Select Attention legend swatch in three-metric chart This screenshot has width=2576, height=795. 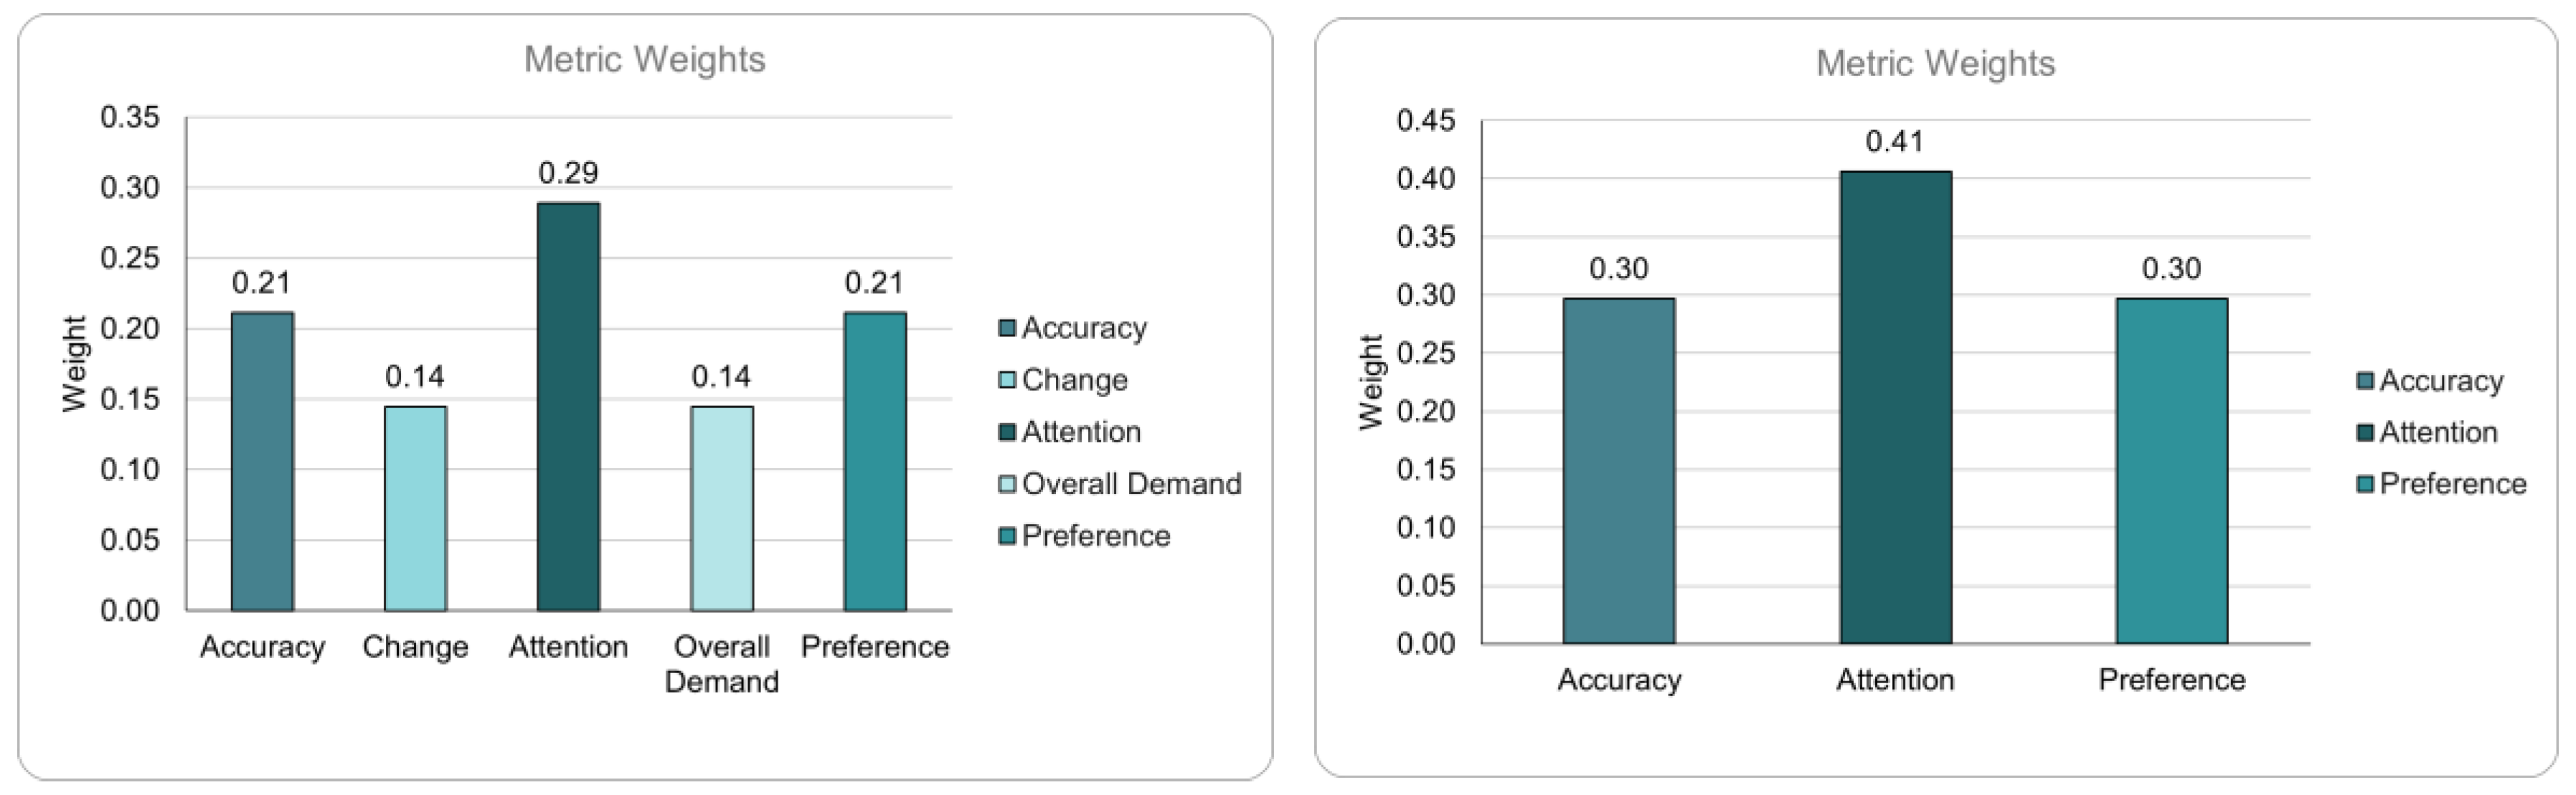[x=2365, y=432]
